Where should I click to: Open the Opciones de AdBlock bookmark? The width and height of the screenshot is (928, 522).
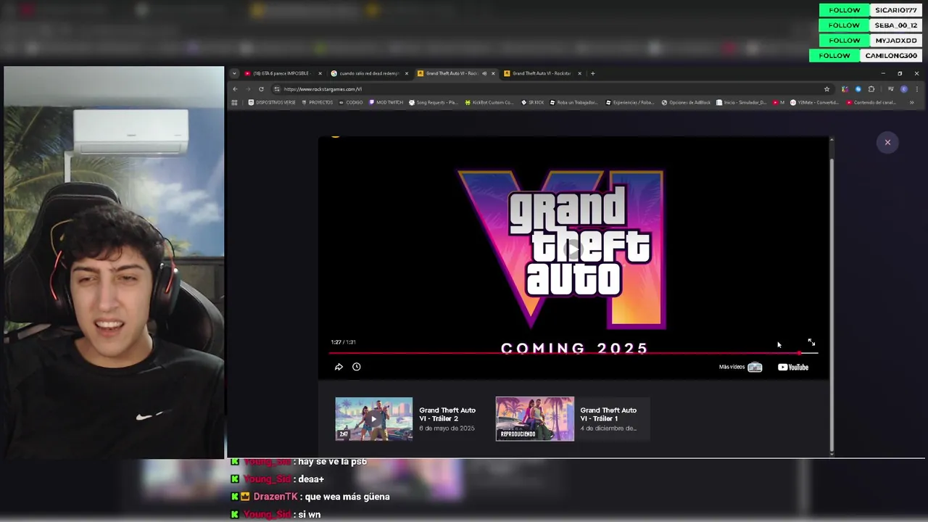coord(687,102)
